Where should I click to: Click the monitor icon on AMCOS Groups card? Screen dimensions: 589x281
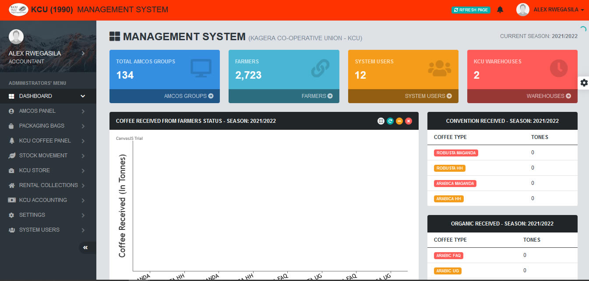click(201, 68)
